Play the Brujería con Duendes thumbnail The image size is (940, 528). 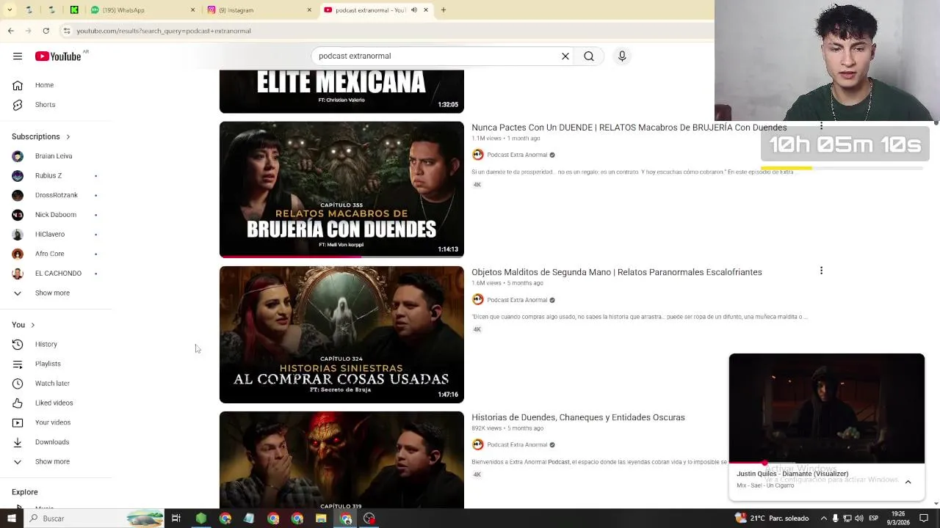[x=341, y=189]
